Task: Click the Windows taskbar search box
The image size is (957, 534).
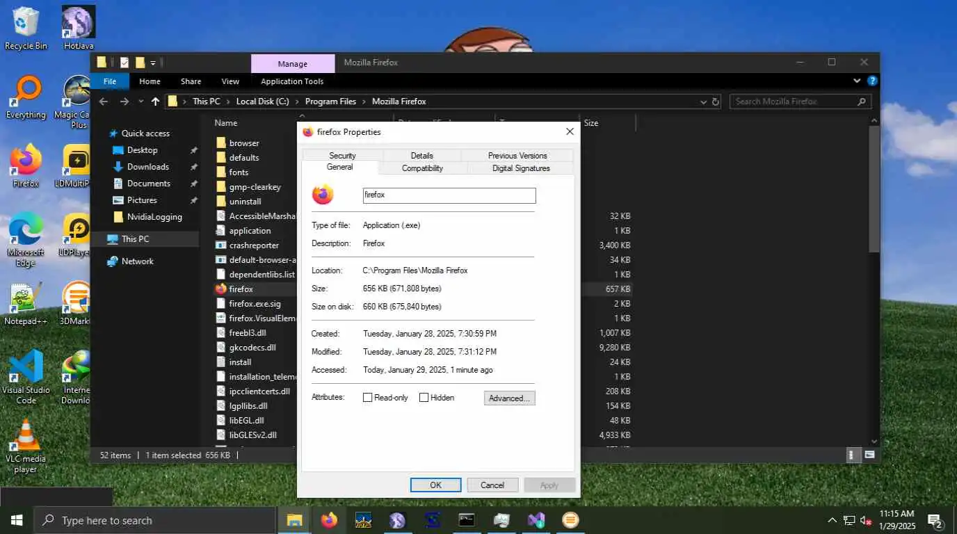Action: [x=155, y=520]
